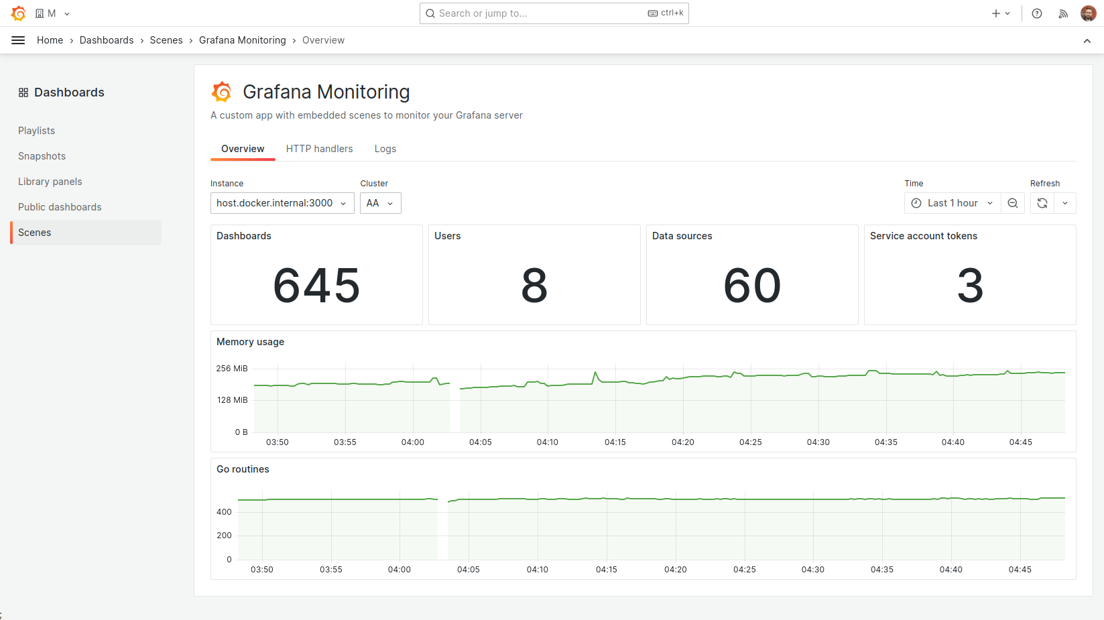Open the Last 1 hour time range picker

pyautogui.click(x=952, y=202)
